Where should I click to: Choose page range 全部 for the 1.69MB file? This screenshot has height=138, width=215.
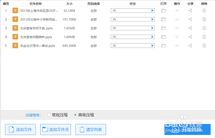coord(94,37)
